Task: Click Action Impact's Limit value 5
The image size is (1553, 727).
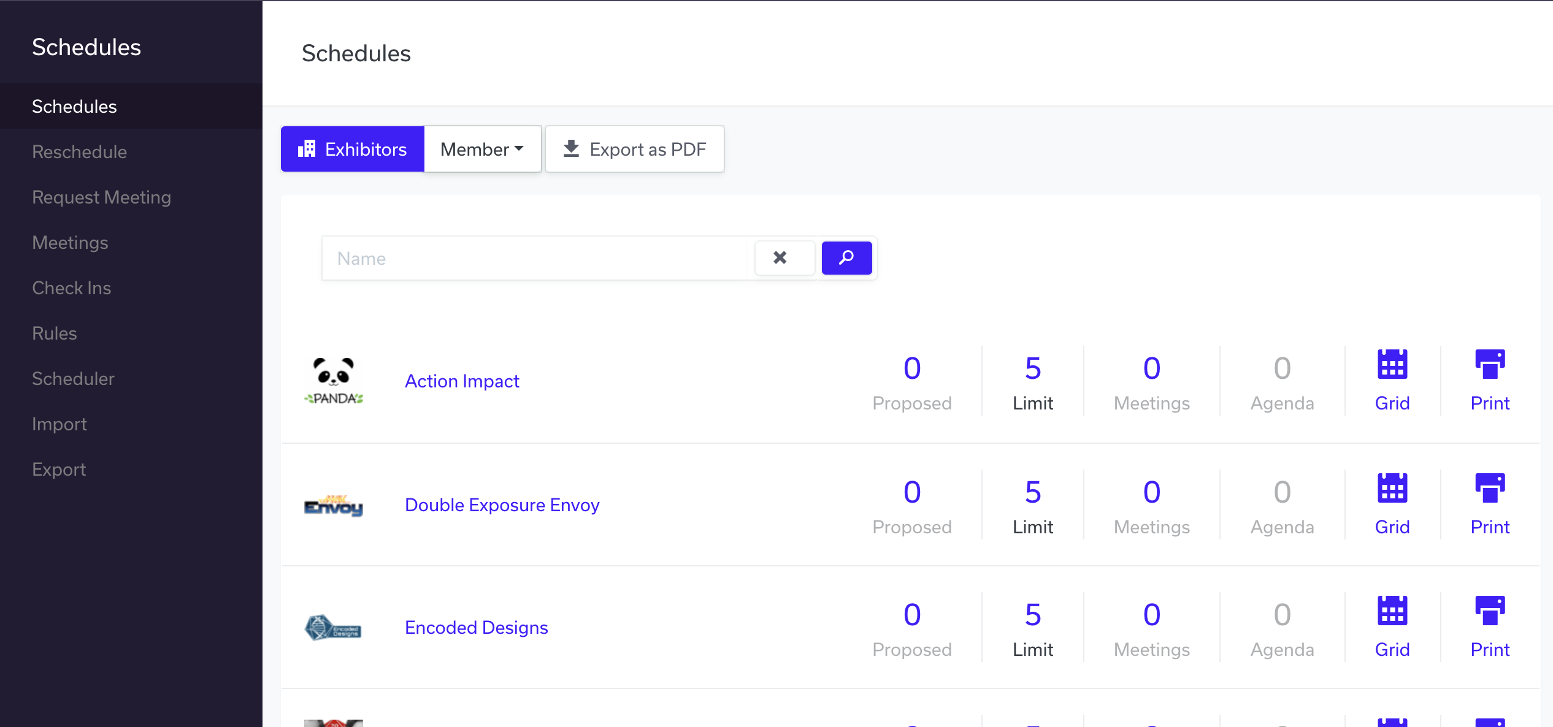Action: [x=1033, y=368]
